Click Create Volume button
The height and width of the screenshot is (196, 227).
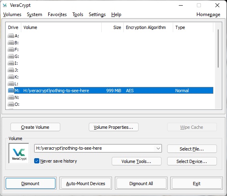point(35,127)
